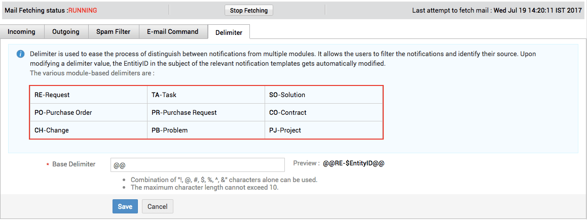Screen dimensions: 587x220
Task: Save the delimiter settings
Action: click(125, 206)
